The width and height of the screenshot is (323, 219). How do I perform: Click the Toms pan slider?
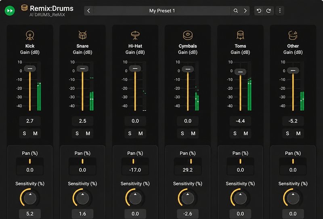tap(240, 161)
